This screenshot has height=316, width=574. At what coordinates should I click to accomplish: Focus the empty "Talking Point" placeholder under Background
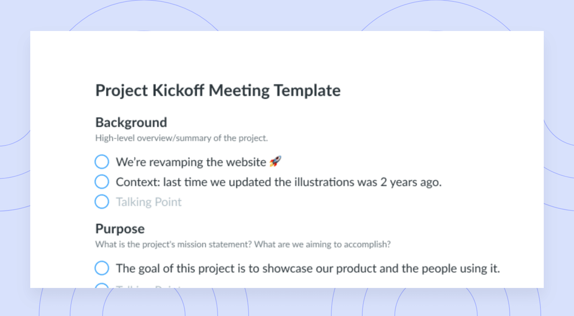click(x=149, y=202)
